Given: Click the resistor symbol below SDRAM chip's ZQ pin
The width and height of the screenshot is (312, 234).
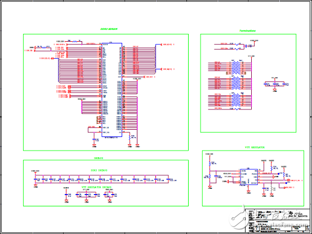Looking at the screenshot, I should [130, 138].
